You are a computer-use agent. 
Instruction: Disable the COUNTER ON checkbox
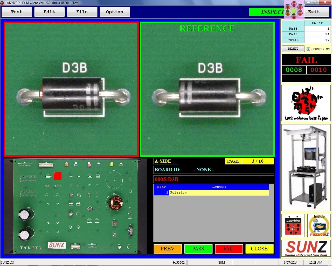pyautogui.click(x=308, y=49)
